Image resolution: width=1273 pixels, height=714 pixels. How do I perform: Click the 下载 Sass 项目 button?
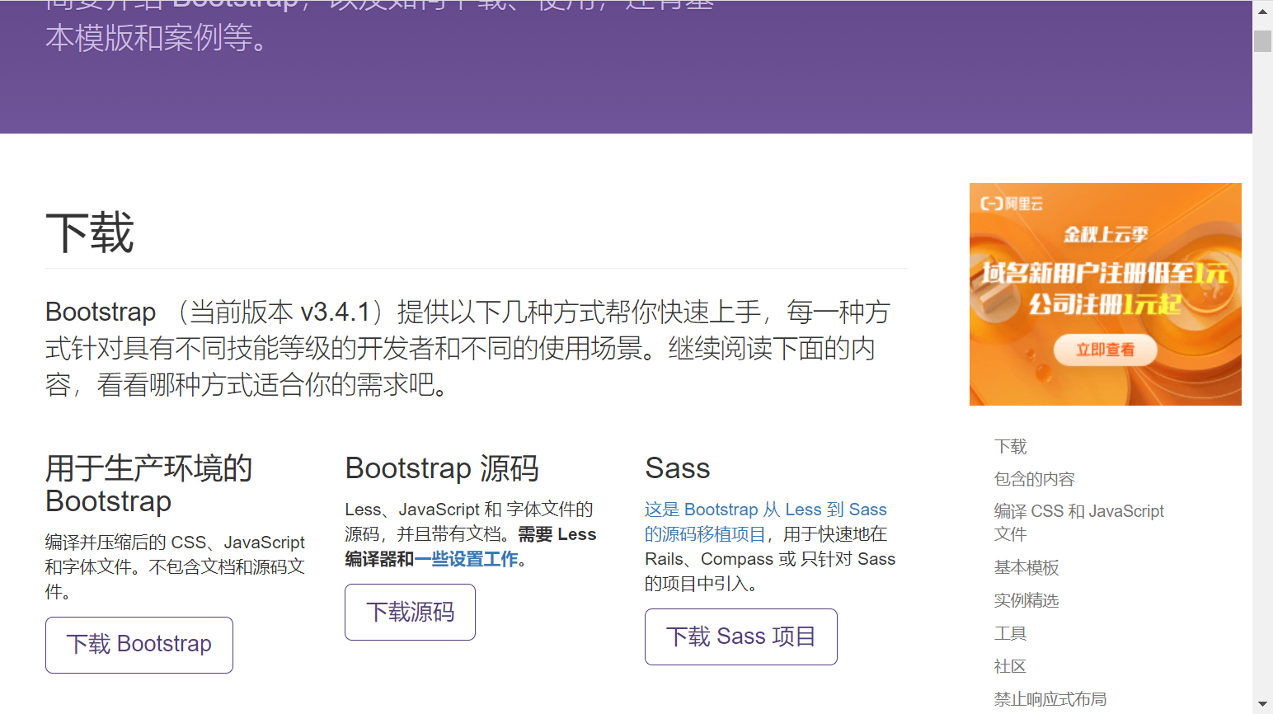point(740,636)
